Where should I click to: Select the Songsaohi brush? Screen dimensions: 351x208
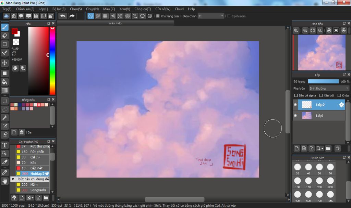coord(33,190)
